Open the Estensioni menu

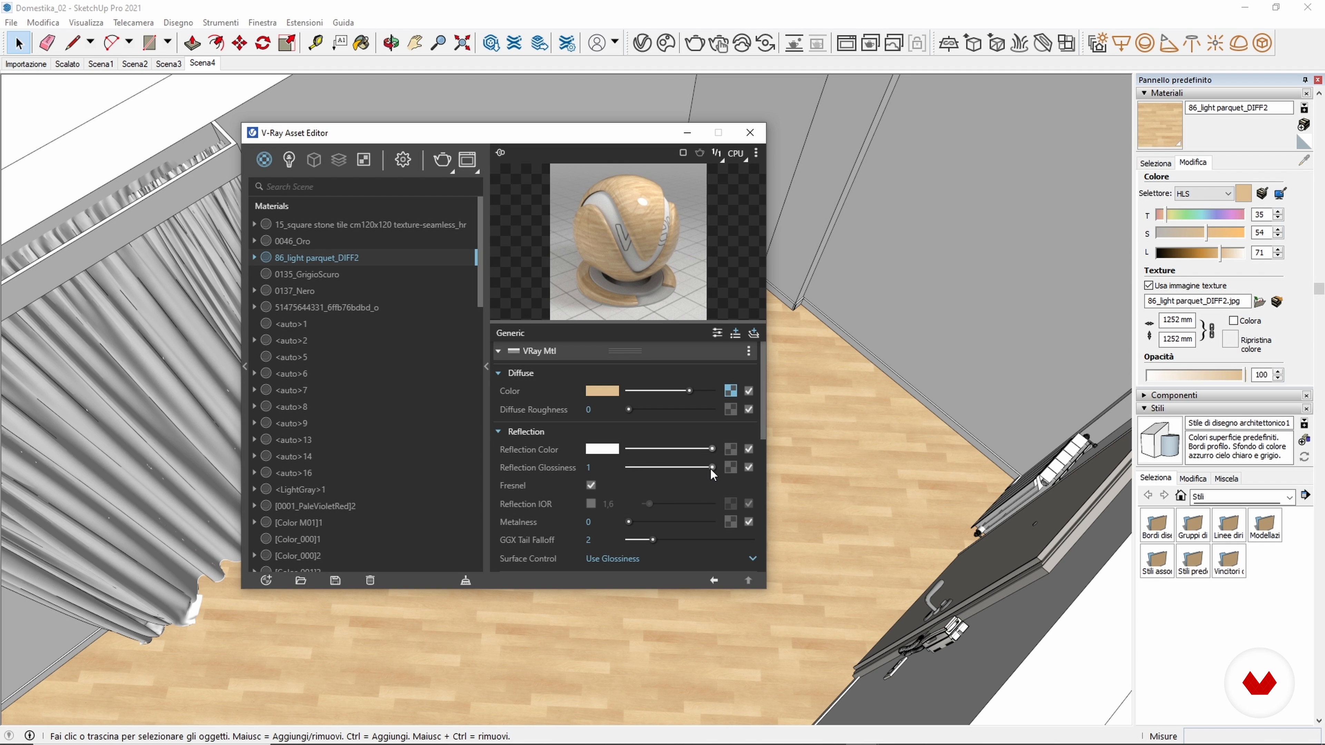pos(304,23)
